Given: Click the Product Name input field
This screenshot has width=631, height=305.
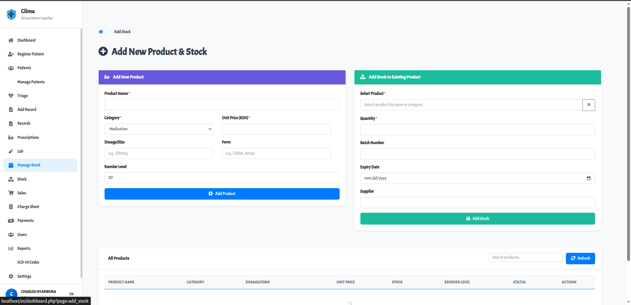Looking at the screenshot, I should coord(222,105).
